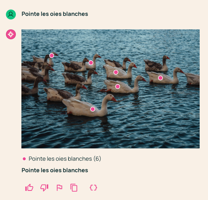This screenshot has width=208, height=200.
Task: Click the thumbs up icon
Action: click(29, 188)
